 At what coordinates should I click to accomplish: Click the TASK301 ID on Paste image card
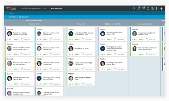tap(10, 29)
